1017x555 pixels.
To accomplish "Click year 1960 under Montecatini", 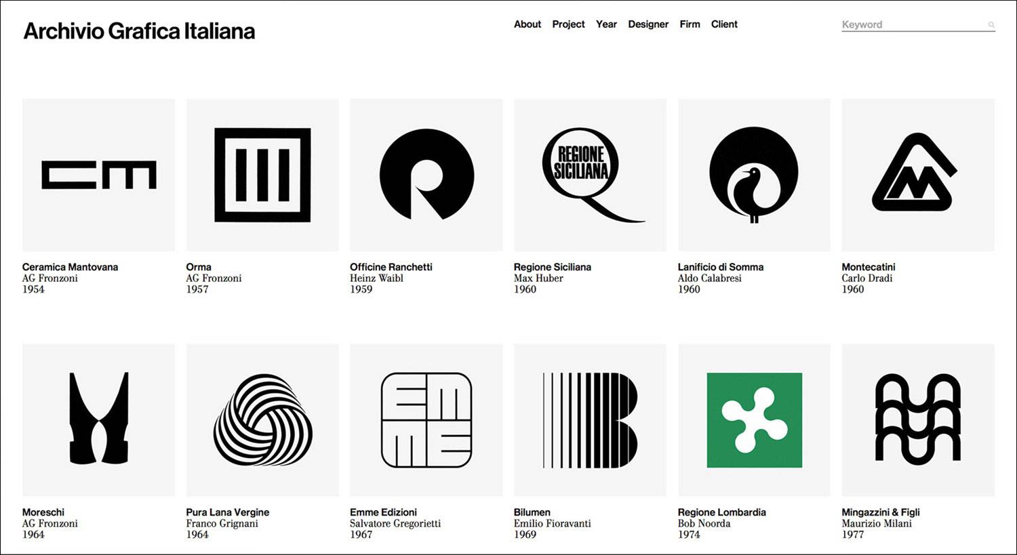I will click(x=853, y=289).
